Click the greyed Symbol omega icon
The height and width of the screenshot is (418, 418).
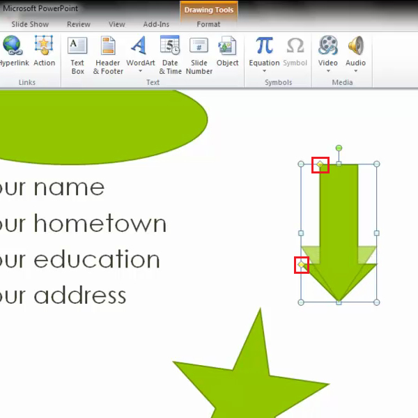(295, 45)
